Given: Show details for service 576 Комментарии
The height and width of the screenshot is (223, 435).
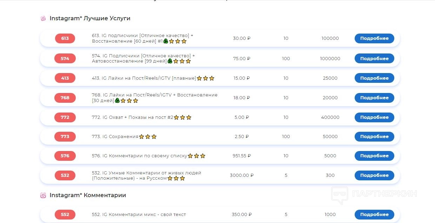Looking at the screenshot, I should pos(374,156).
